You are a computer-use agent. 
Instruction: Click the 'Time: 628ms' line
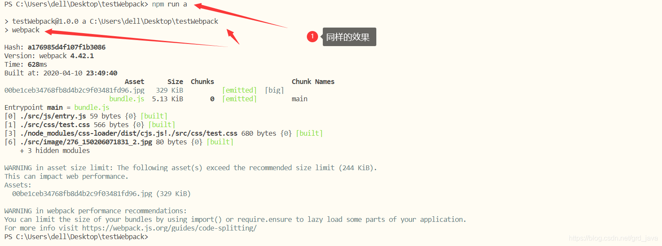(26, 65)
